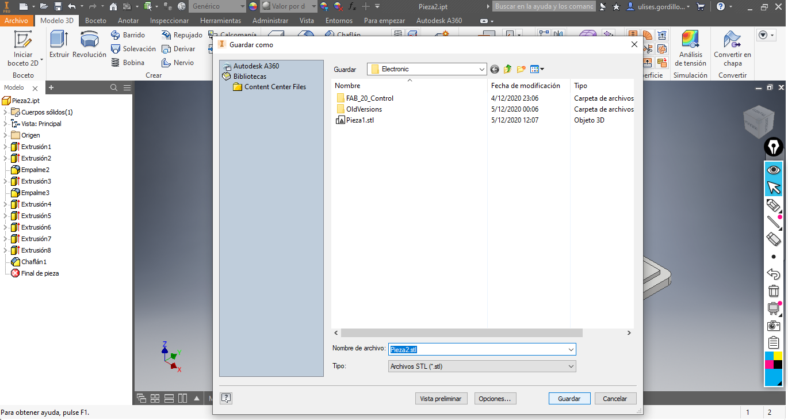Toggle the eye visibility icon in annotation toolbar
The height and width of the screenshot is (420, 788).
point(774,170)
